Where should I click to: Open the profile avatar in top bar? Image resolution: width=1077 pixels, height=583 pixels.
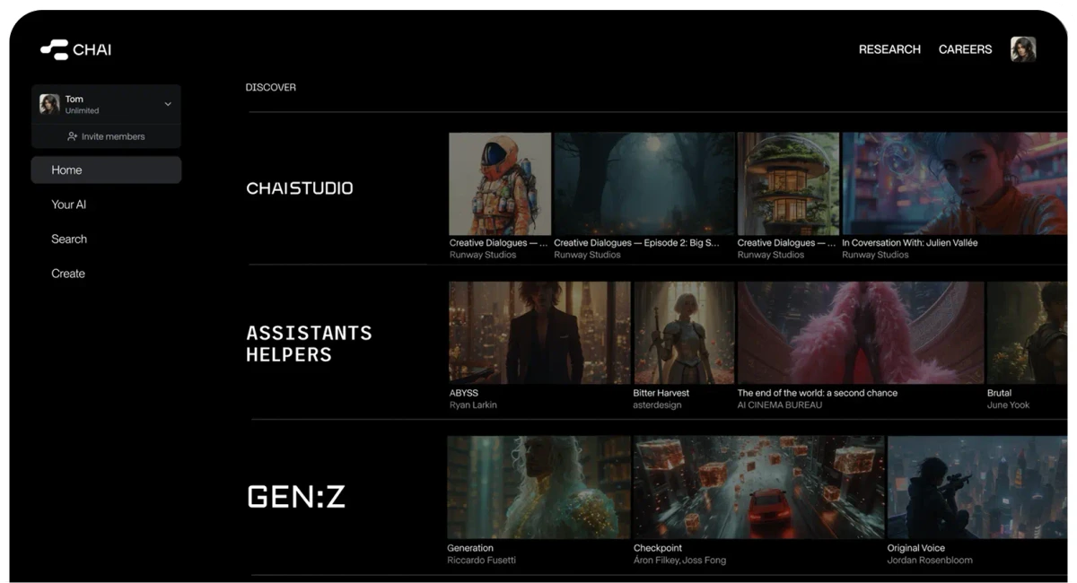point(1022,49)
